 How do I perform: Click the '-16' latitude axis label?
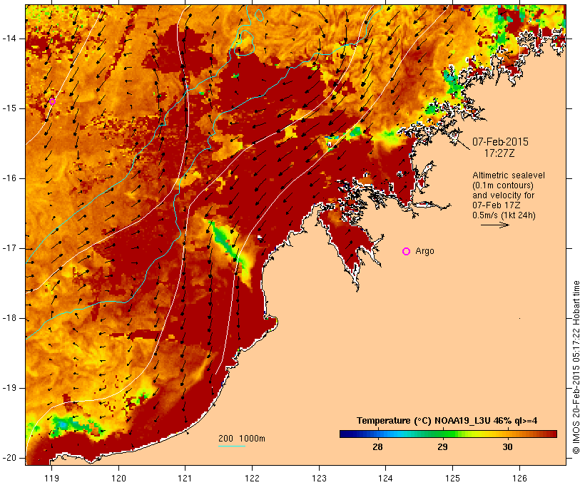(9, 178)
